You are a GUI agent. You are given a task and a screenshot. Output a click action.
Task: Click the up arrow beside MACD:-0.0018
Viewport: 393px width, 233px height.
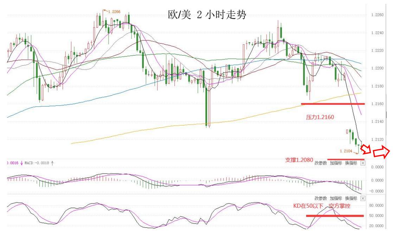pyautogui.click(x=52, y=163)
